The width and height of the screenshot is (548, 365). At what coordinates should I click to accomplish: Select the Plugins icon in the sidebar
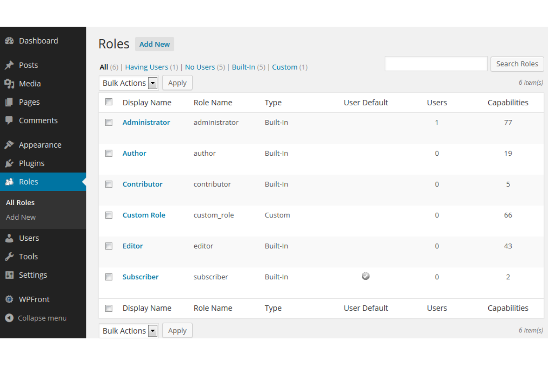tap(9, 163)
